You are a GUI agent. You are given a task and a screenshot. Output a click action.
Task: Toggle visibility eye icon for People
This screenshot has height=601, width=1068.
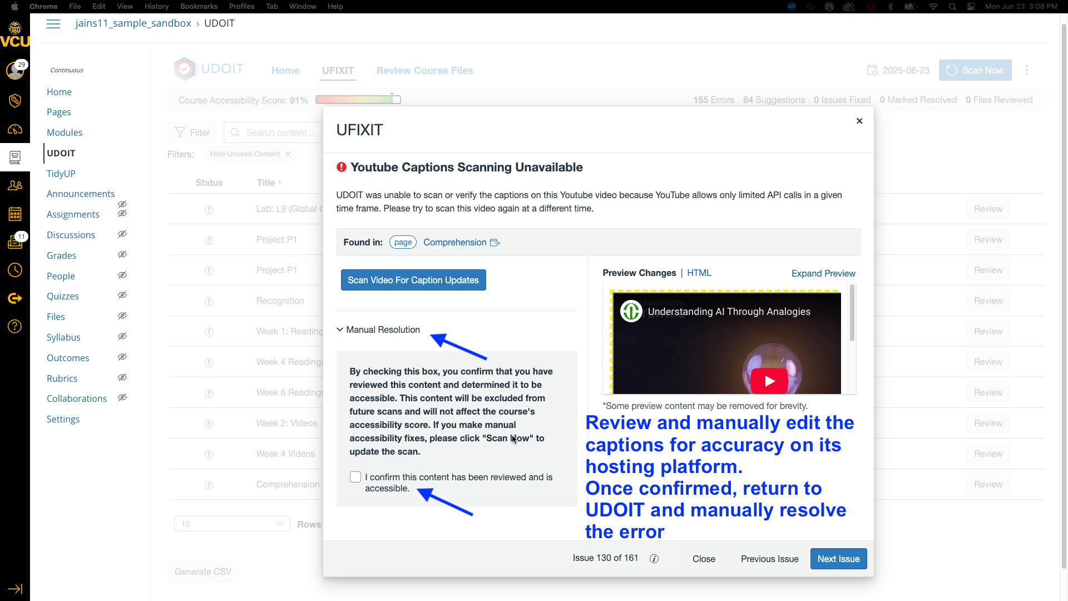point(122,275)
